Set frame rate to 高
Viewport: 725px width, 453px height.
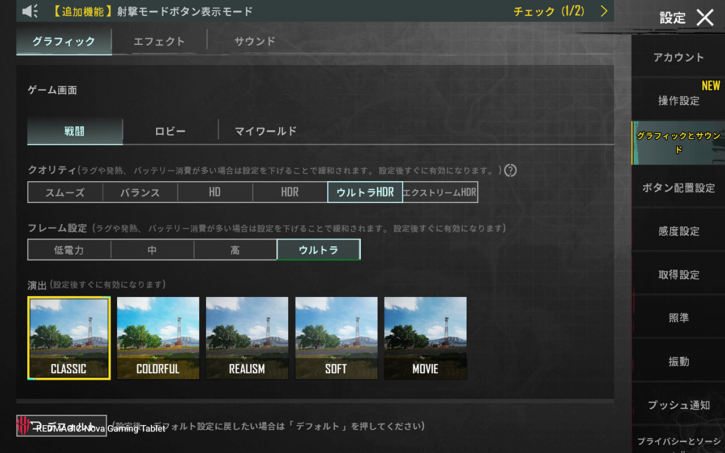tap(235, 250)
